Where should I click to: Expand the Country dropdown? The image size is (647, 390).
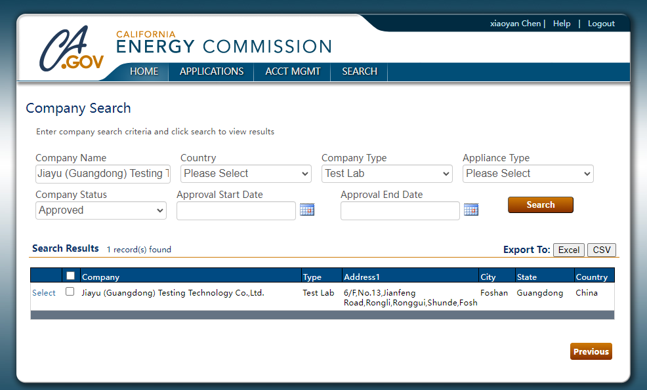[246, 174]
